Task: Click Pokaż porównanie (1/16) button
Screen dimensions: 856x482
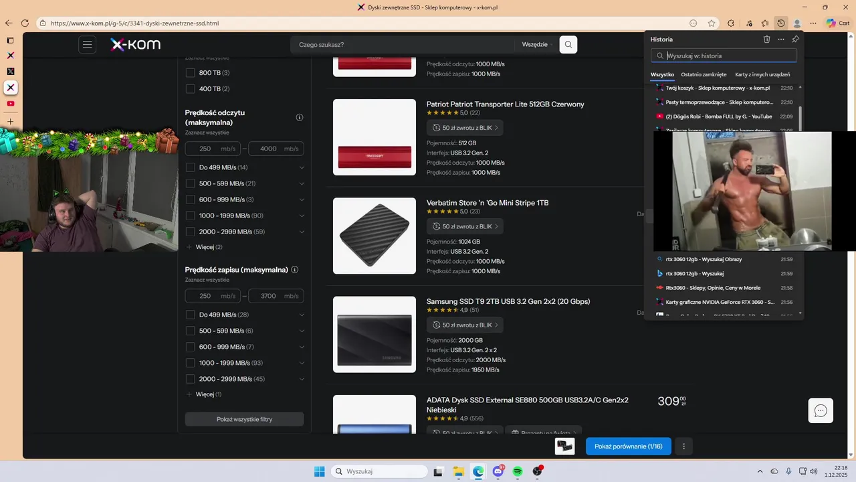Action: pyautogui.click(x=629, y=447)
